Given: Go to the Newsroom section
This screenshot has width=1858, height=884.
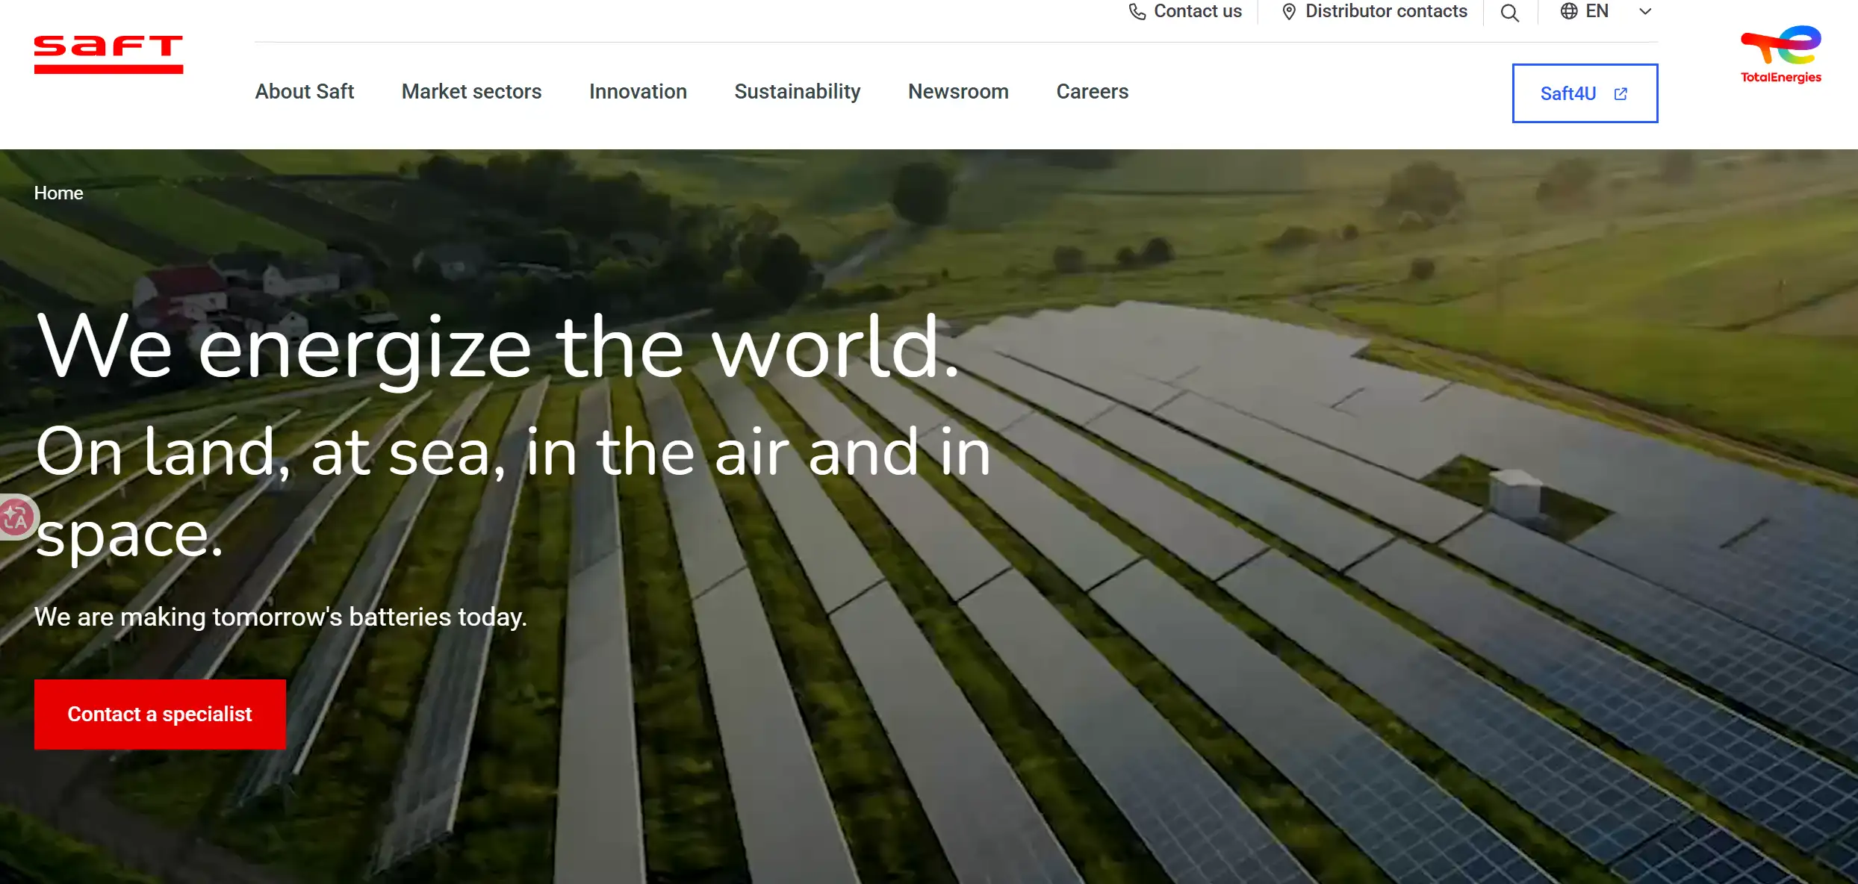Looking at the screenshot, I should (957, 91).
